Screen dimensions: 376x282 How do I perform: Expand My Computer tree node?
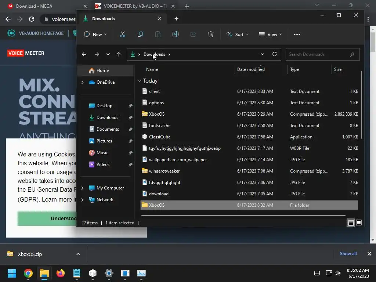82,188
